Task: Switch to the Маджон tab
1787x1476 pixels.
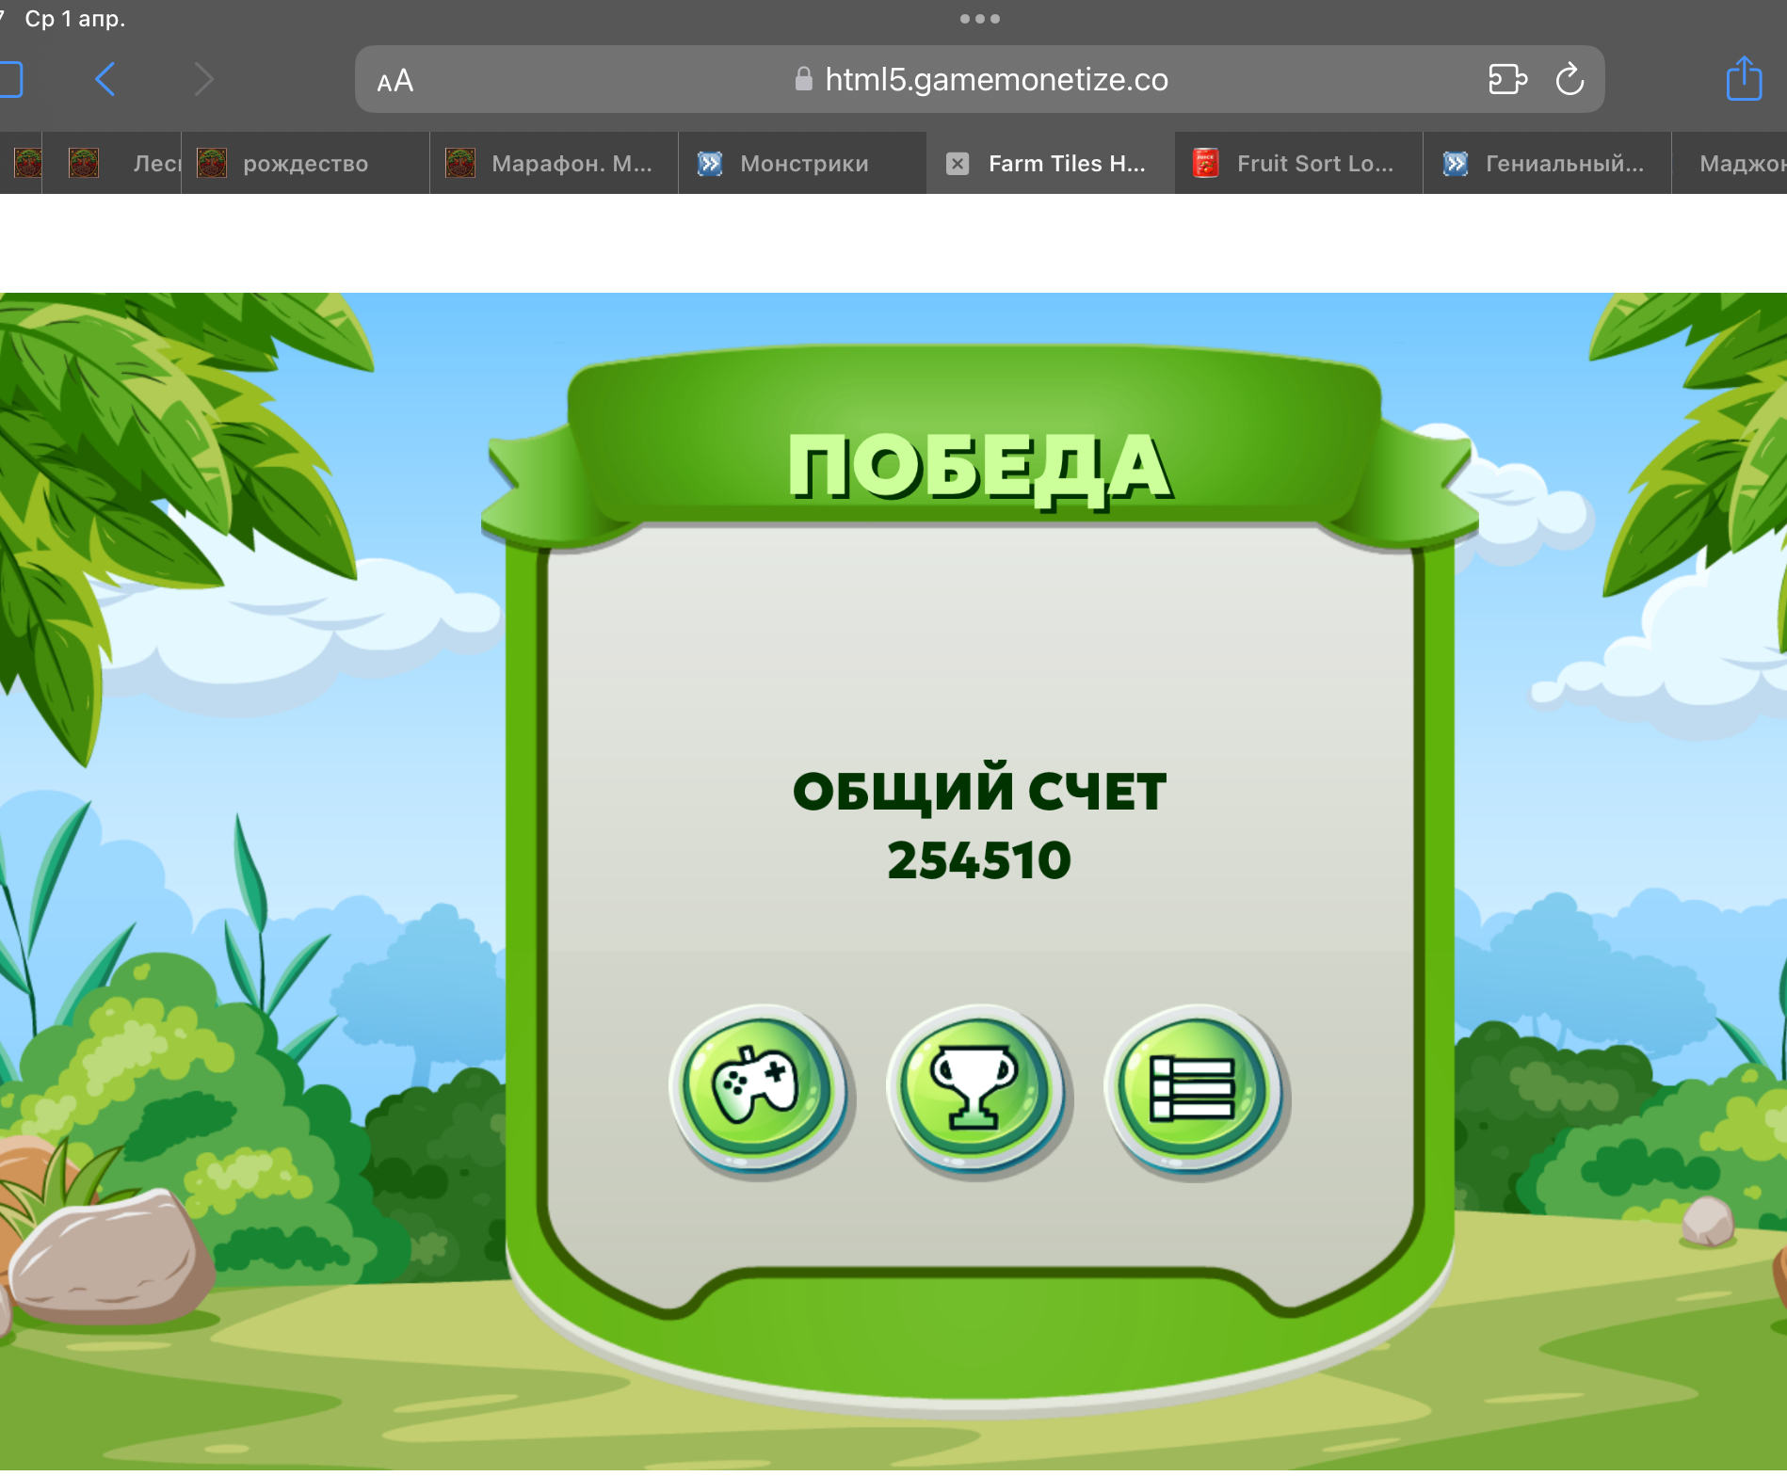Action: [1731, 164]
